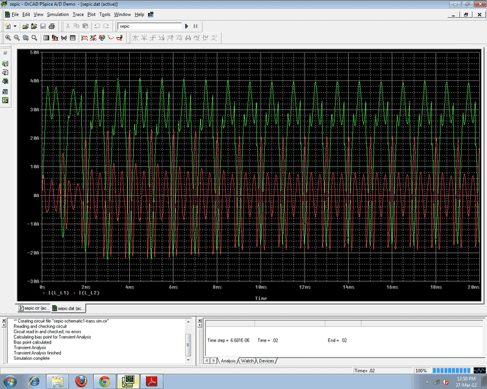The width and height of the screenshot is (487, 389).
Task: Pause the simulation with pause button
Action: (195, 26)
